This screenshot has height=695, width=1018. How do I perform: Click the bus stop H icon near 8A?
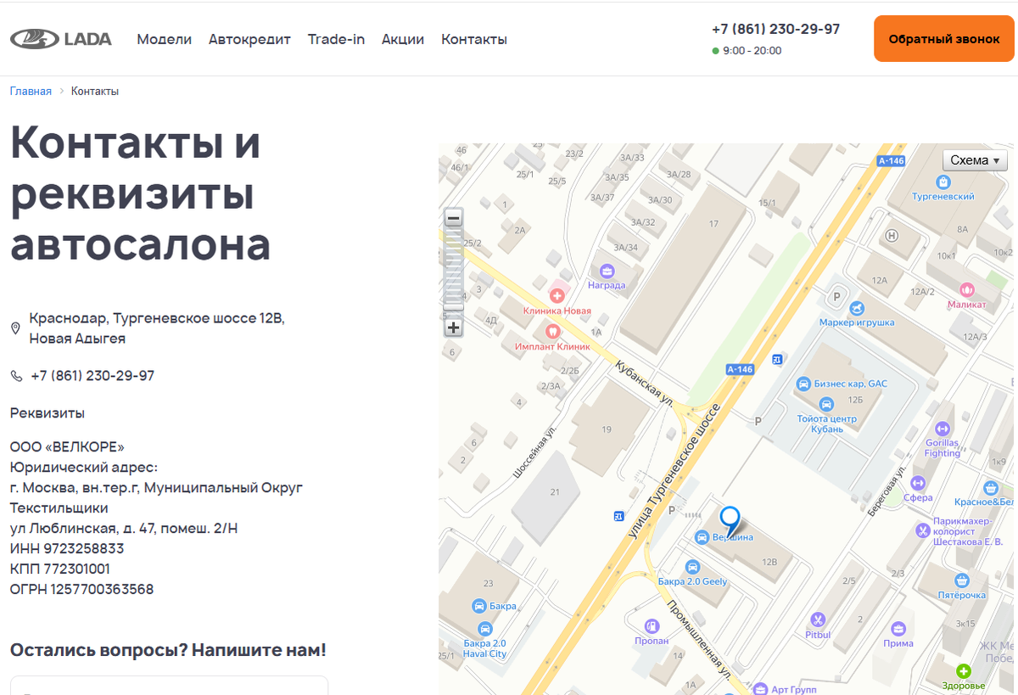tap(892, 236)
